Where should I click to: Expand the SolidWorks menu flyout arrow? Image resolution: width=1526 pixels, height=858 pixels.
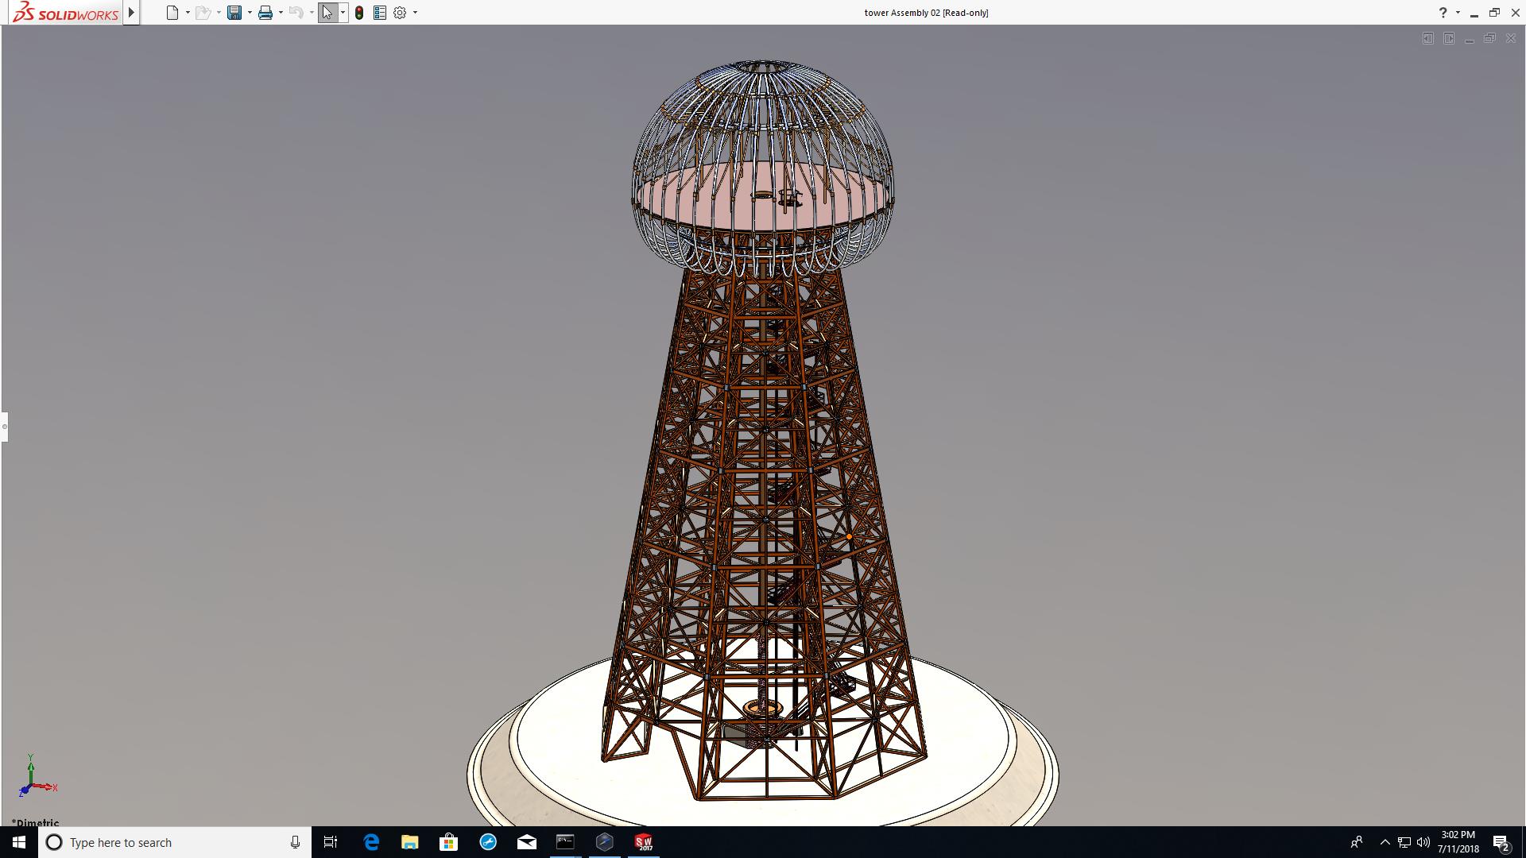(x=131, y=13)
